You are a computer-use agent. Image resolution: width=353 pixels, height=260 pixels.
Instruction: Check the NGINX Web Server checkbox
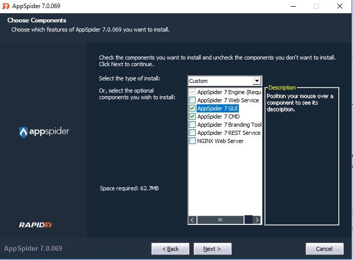(192, 141)
